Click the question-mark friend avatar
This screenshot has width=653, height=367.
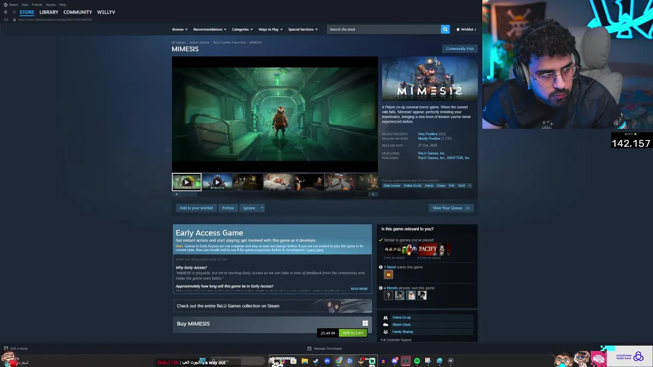(388, 295)
